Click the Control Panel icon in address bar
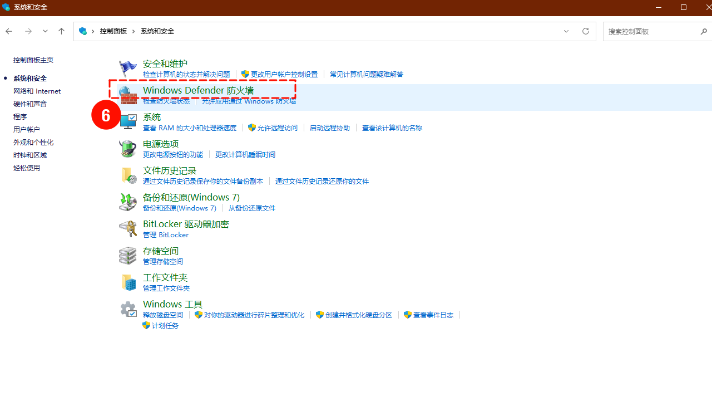The width and height of the screenshot is (712, 401). [83, 31]
